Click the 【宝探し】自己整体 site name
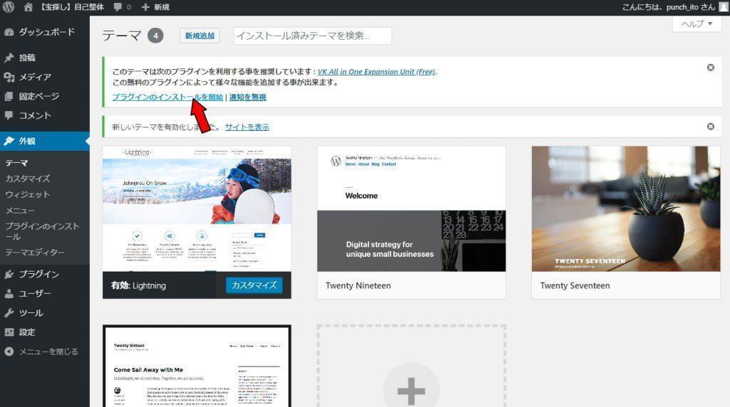 72,7
